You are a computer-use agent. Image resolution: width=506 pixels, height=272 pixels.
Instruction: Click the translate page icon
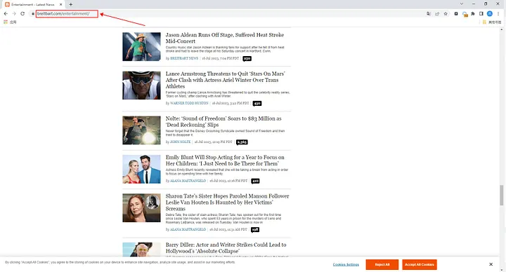(x=429, y=13)
